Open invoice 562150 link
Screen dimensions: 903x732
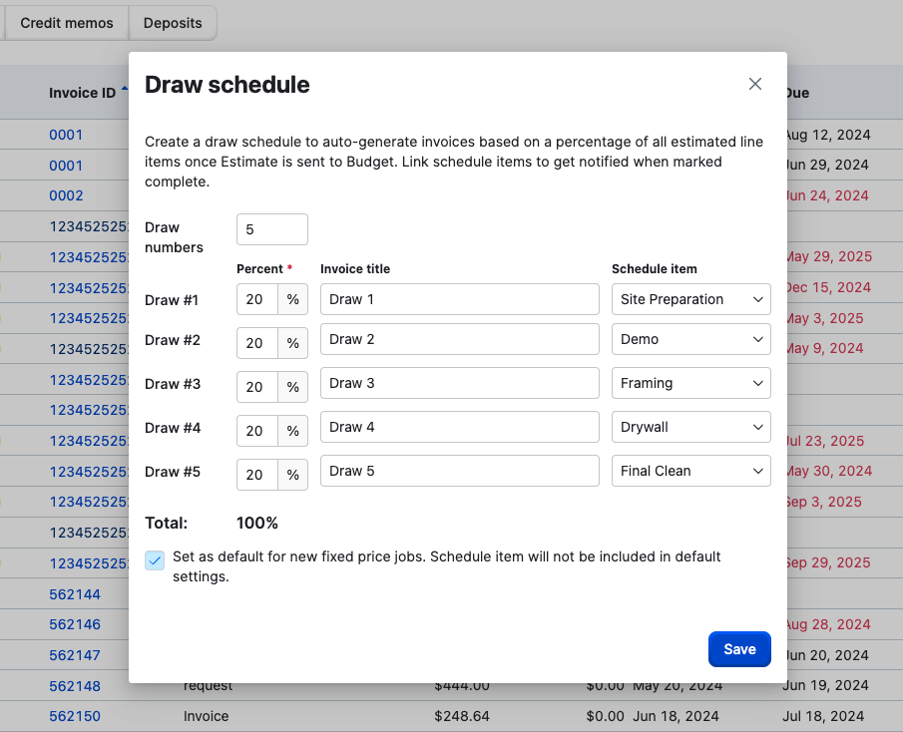pos(75,716)
